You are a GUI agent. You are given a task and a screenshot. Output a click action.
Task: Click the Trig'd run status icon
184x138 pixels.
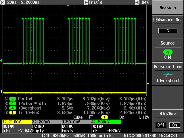pyautogui.click(x=86, y=2)
